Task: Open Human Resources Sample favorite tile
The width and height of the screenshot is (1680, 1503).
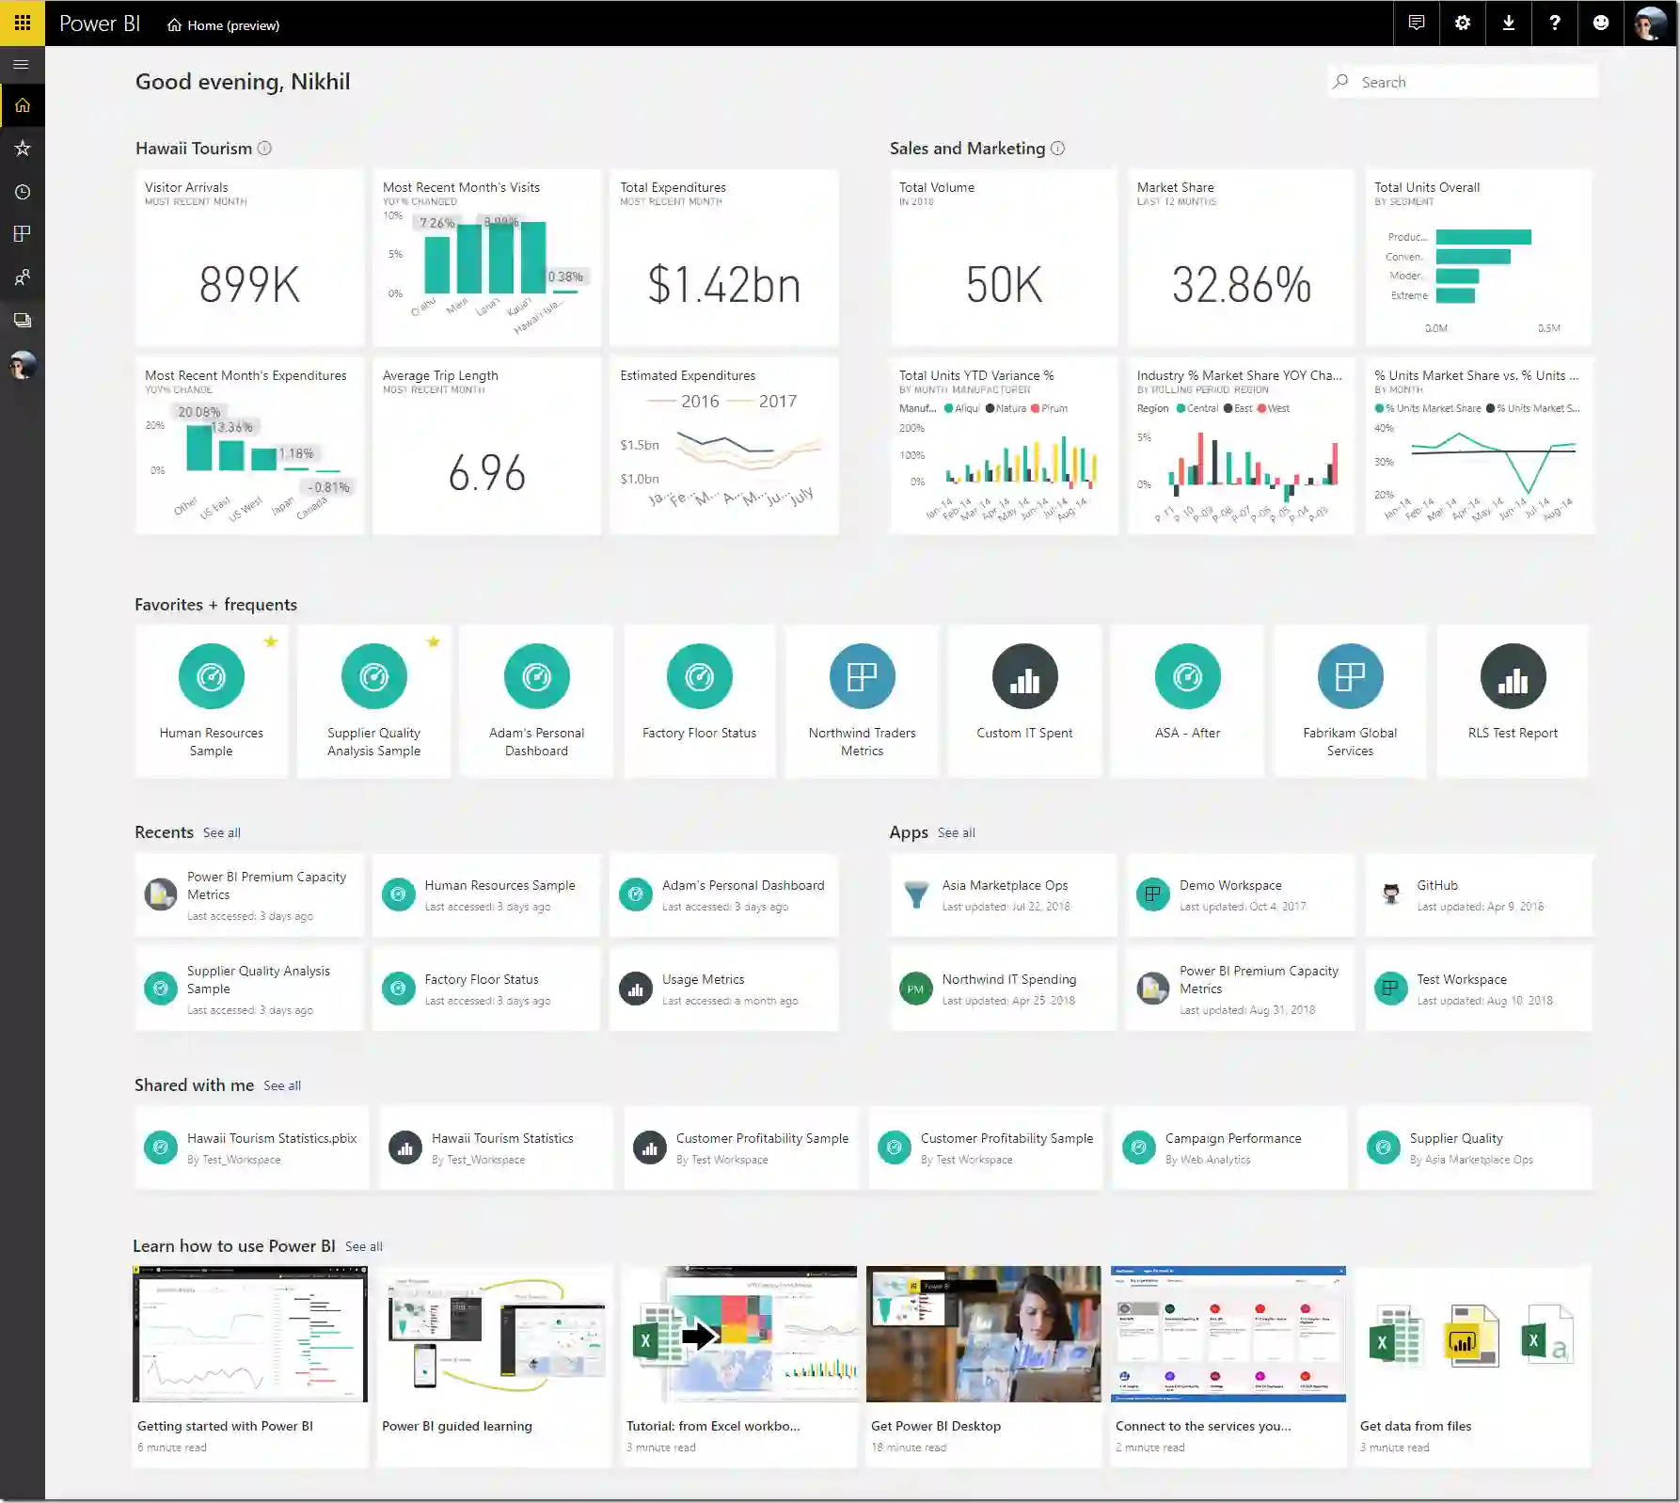Action: click(x=212, y=701)
